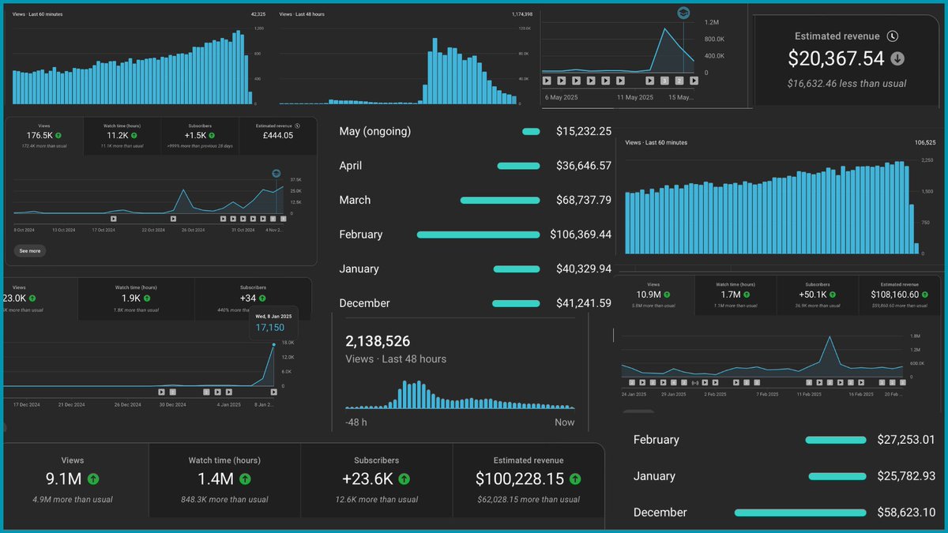948x533 pixels.
Task: Click the May (ongoing) revenue row
Action: (x=475, y=131)
